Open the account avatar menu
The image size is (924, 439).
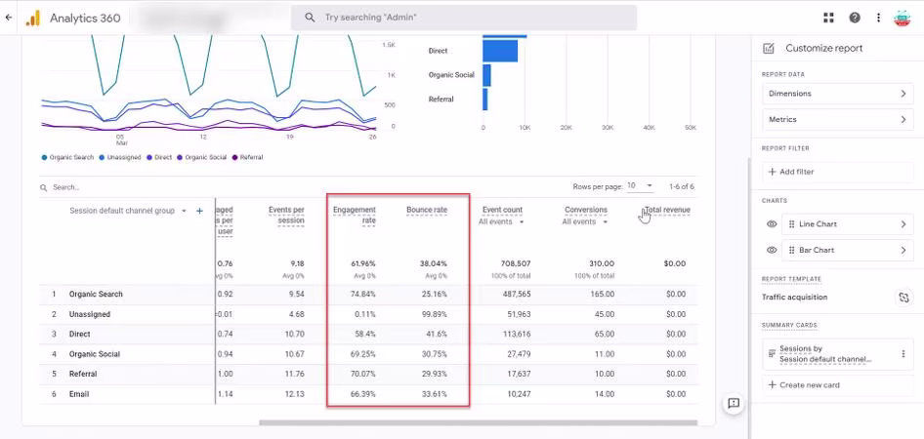pos(902,18)
